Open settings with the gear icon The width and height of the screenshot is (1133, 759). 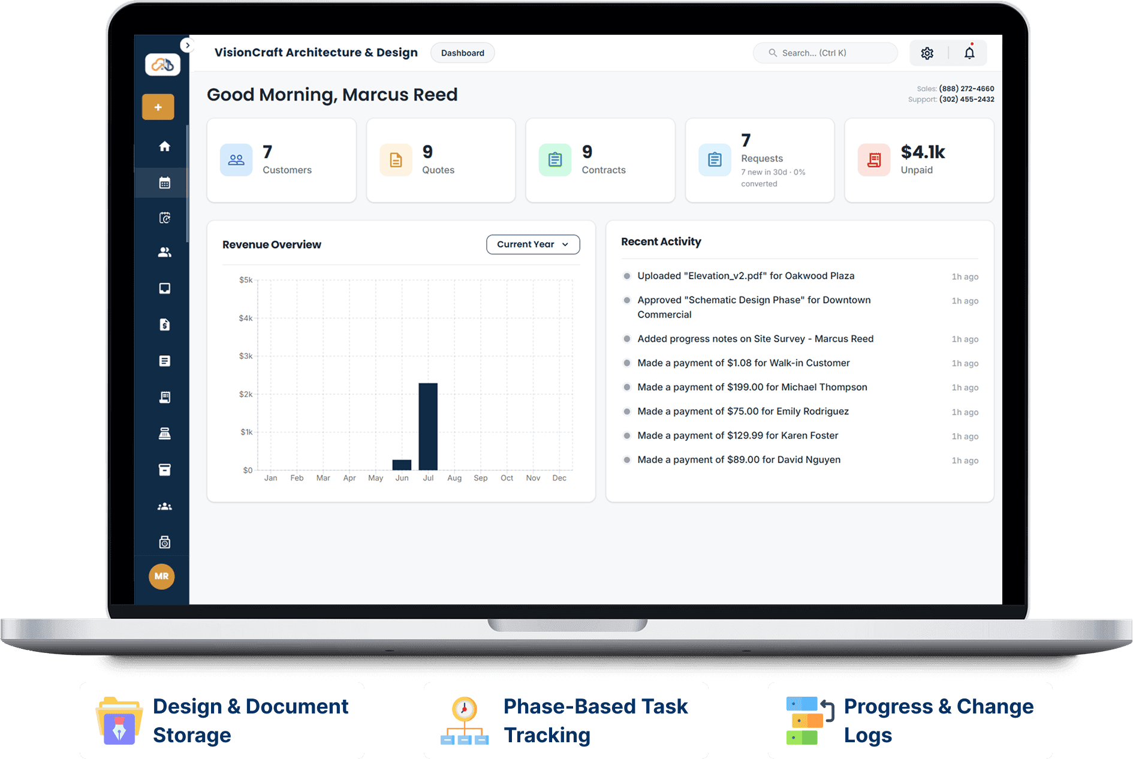point(927,53)
